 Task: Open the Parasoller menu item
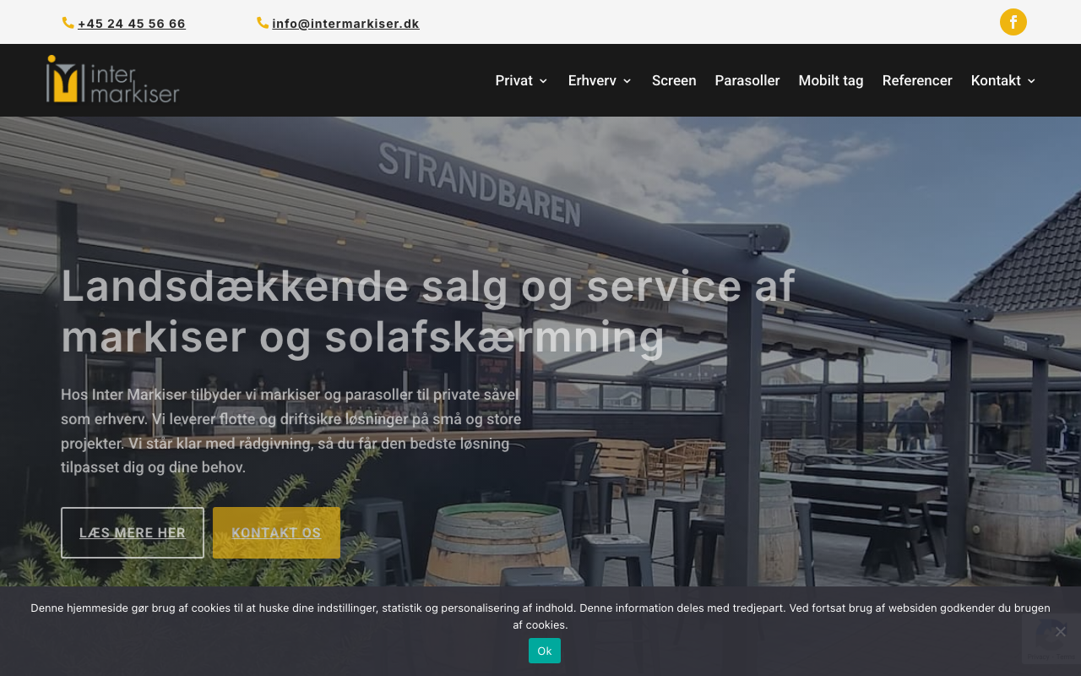(x=747, y=80)
